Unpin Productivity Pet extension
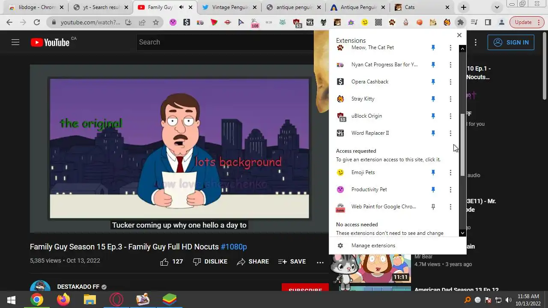This screenshot has height=308, width=548. [433, 190]
